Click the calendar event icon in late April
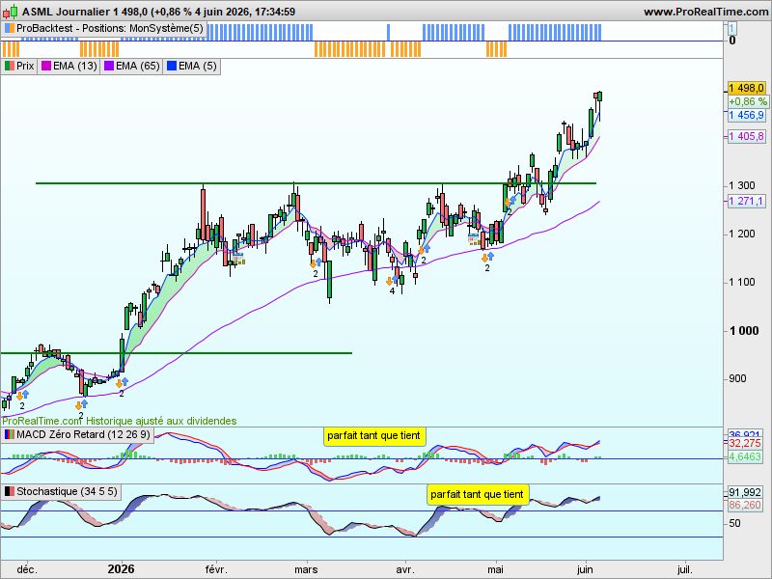This screenshot has width=772, height=579. click(474, 239)
